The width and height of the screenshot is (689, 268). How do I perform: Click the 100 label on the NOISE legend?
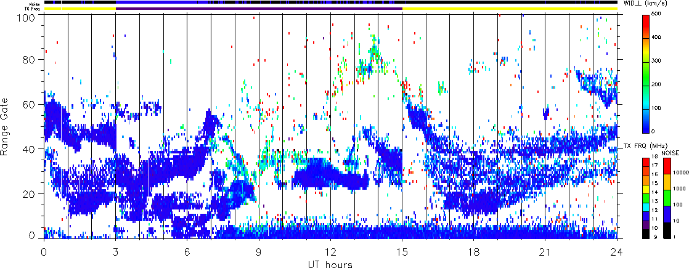[678, 205]
